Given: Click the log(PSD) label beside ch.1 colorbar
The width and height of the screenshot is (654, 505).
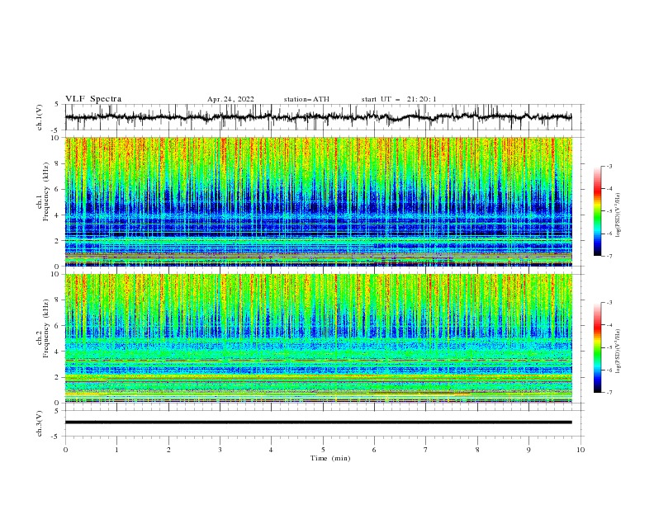Looking at the screenshot, I should coord(618,215).
